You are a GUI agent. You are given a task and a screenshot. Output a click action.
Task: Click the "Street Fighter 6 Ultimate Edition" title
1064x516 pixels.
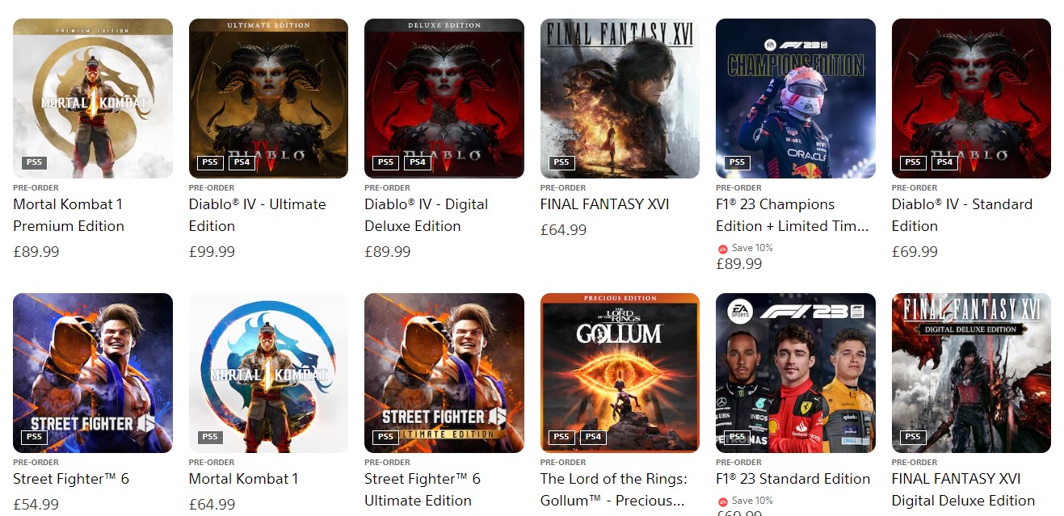(x=423, y=489)
